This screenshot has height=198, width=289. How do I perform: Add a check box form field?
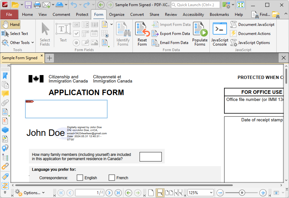[76, 34]
